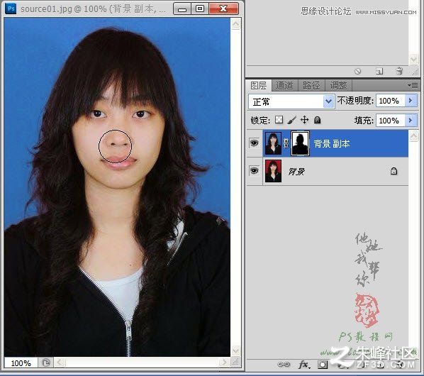Viewport: 424px width, 376px height.
Task: Click the 不透明度 100% value field
Action: tap(391, 101)
